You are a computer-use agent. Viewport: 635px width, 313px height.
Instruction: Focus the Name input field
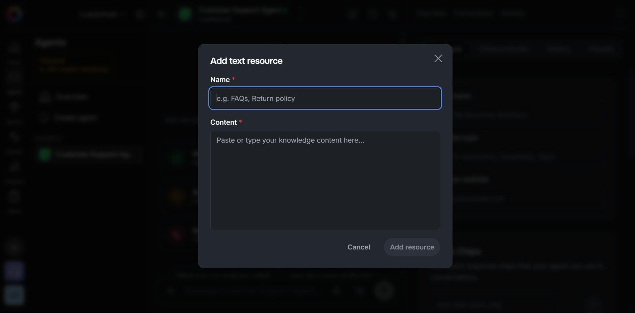click(325, 98)
